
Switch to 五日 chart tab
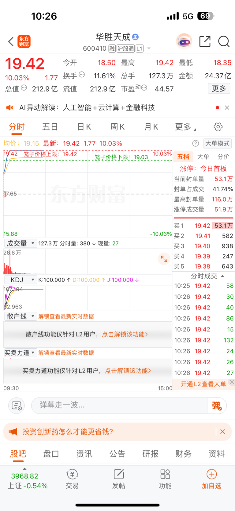coord(50,127)
